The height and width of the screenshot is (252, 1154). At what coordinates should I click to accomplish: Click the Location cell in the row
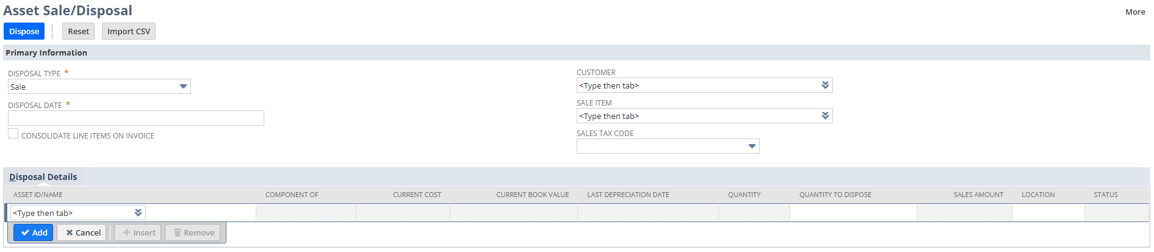(x=1047, y=213)
